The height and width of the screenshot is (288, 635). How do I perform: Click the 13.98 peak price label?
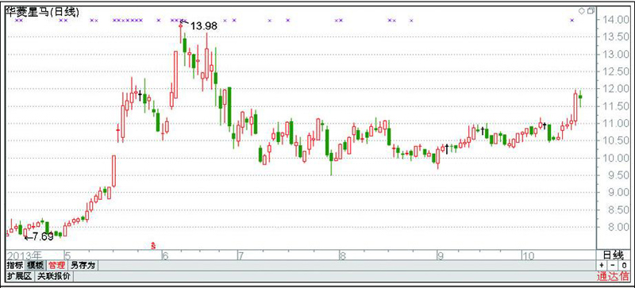204,26
